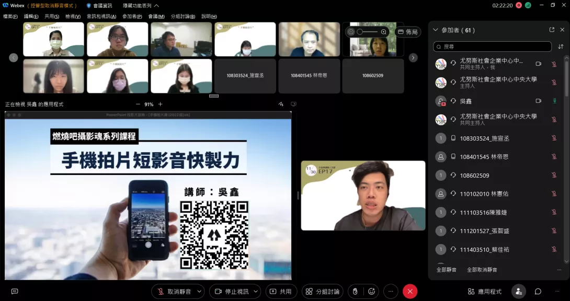Viewport: 570px width, 301px height.
Task: Adjust the thumbnail size slider
Action: pyautogui.click(x=367, y=32)
